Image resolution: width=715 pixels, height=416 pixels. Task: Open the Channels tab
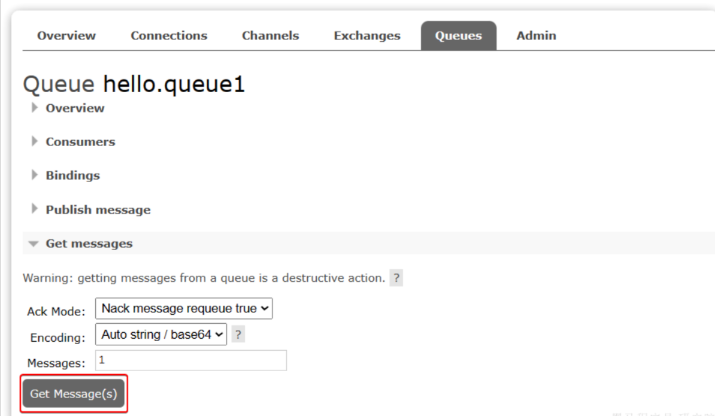pos(270,36)
